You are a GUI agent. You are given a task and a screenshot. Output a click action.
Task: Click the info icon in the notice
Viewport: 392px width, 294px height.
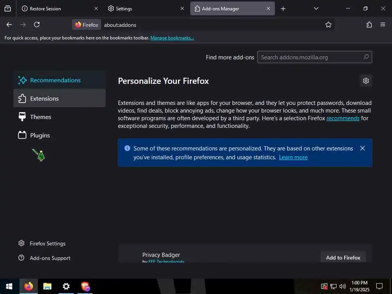click(x=127, y=148)
